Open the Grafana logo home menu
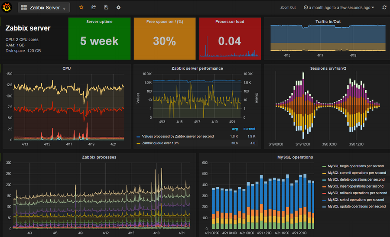390x237 pixels. click(x=6, y=7)
